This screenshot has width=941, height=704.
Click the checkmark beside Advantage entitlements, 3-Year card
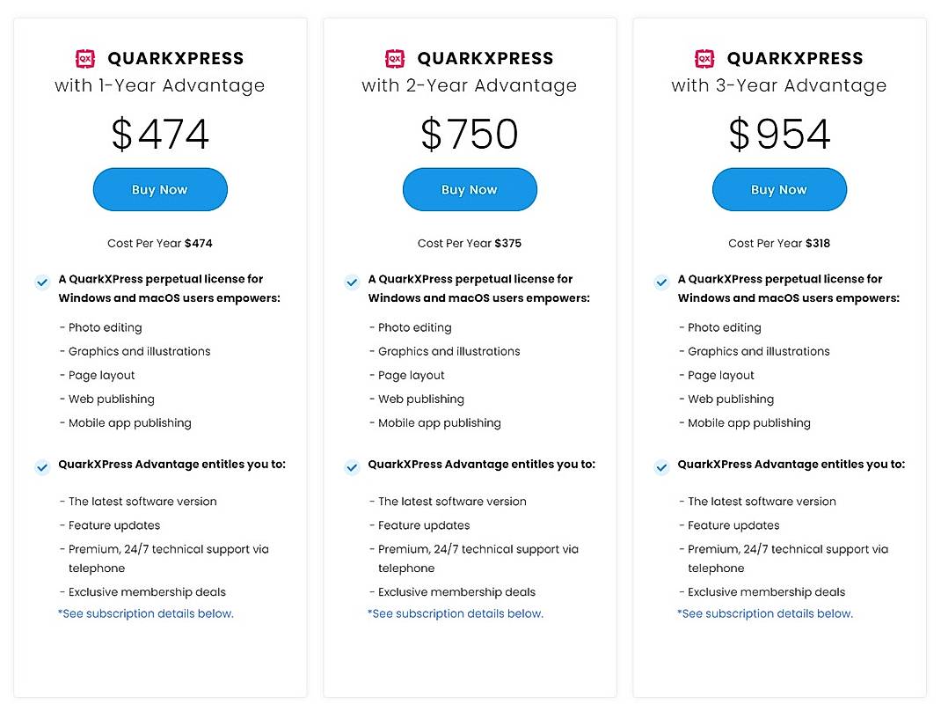coord(661,467)
